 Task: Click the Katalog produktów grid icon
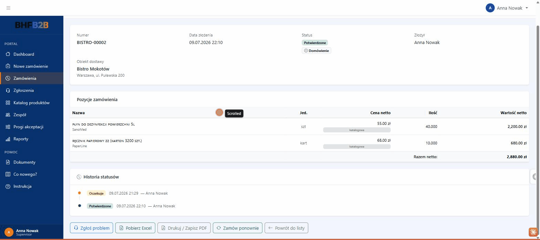(x=8, y=103)
